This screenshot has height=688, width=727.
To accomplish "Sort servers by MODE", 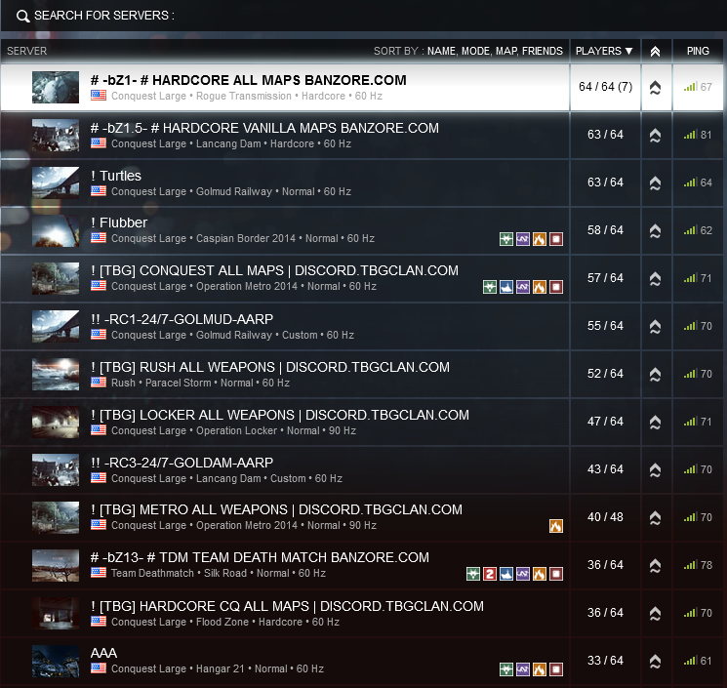I will click(475, 51).
